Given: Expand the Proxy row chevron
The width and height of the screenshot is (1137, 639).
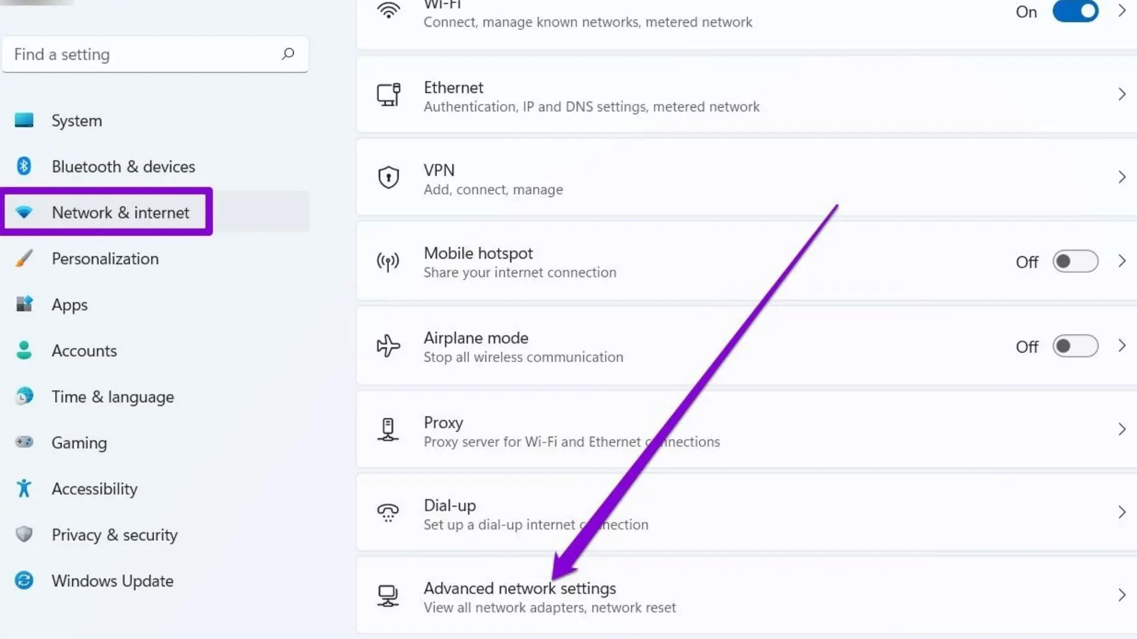Looking at the screenshot, I should point(1122,430).
